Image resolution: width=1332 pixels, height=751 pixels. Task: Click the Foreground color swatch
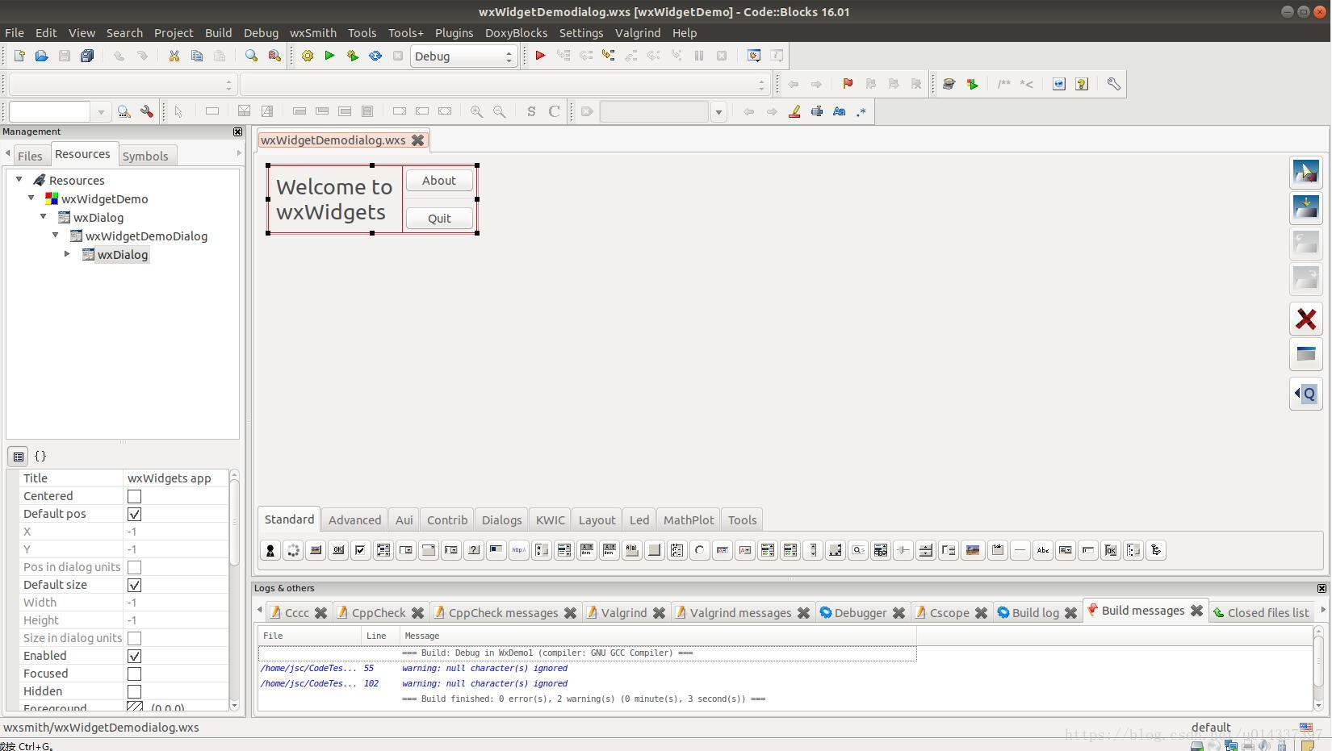click(x=135, y=707)
